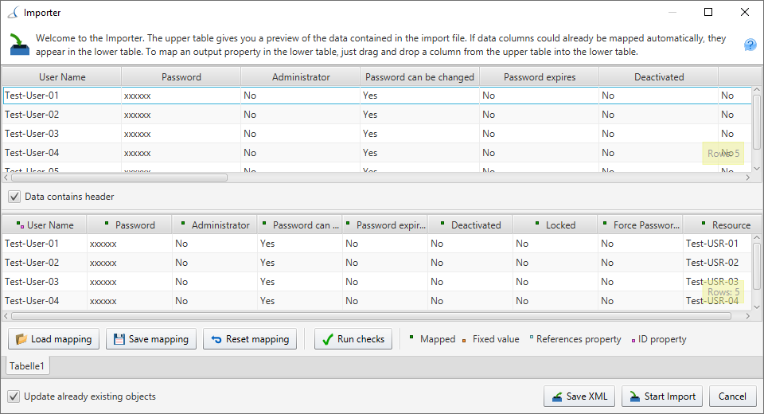Select the upper table Administrator column header

[301, 77]
